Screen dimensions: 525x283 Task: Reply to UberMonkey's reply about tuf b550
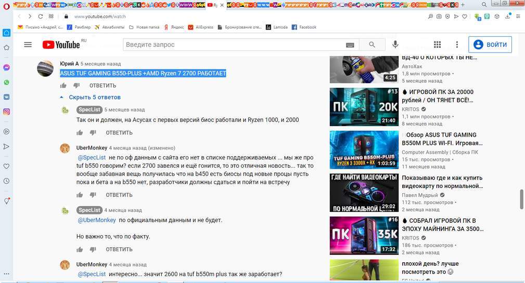[x=119, y=195]
